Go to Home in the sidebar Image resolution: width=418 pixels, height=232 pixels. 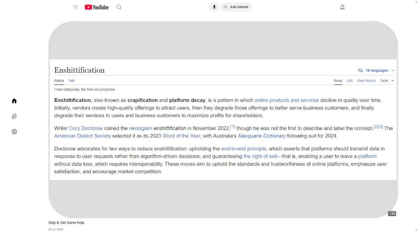tap(14, 101)
